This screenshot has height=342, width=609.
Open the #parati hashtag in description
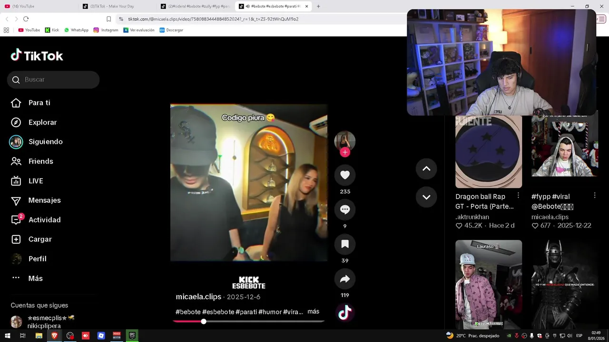(x=246, y=312)
